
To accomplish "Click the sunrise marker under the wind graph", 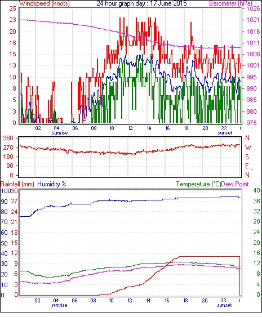I will pyautogui.click(x=60, y=133).
